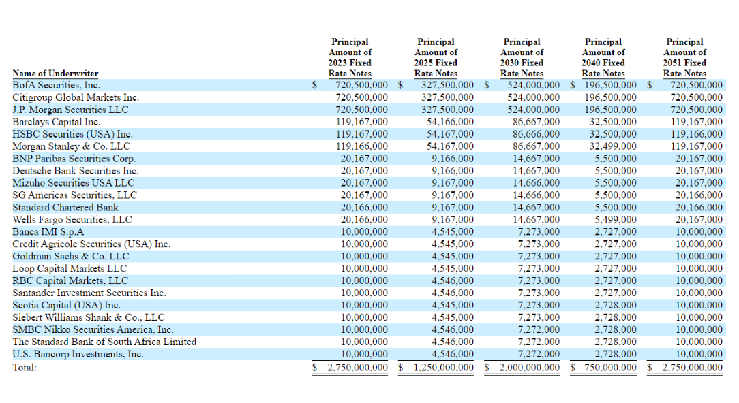
Task: Select The Standard Bank of South Africa Limited
Action: click(104, 342)
